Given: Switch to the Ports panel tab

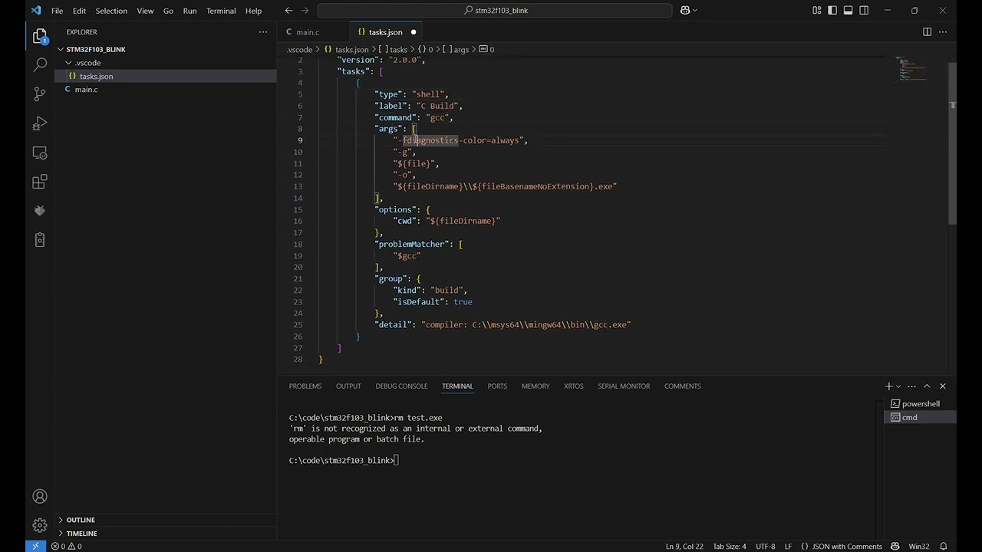Looking at the screenshot, I should pyautogui.click(x=497, y=386).
